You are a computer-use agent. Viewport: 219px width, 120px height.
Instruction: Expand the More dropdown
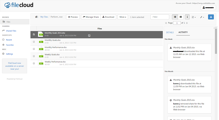[123, 17]
